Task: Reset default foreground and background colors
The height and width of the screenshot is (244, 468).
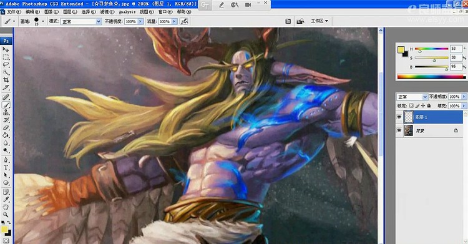Action: tap(2, 223)
